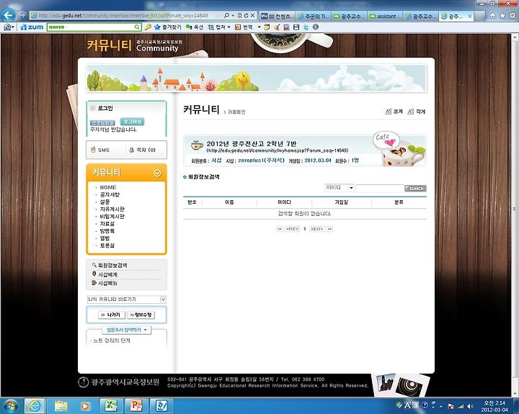Screen dimensions: 519x414
Task: Click the PREV pagination button
Action: tap(292, 229)
